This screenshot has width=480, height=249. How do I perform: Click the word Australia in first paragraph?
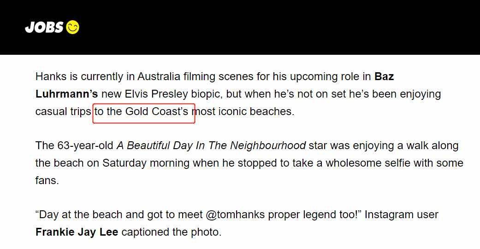point(159,76)
